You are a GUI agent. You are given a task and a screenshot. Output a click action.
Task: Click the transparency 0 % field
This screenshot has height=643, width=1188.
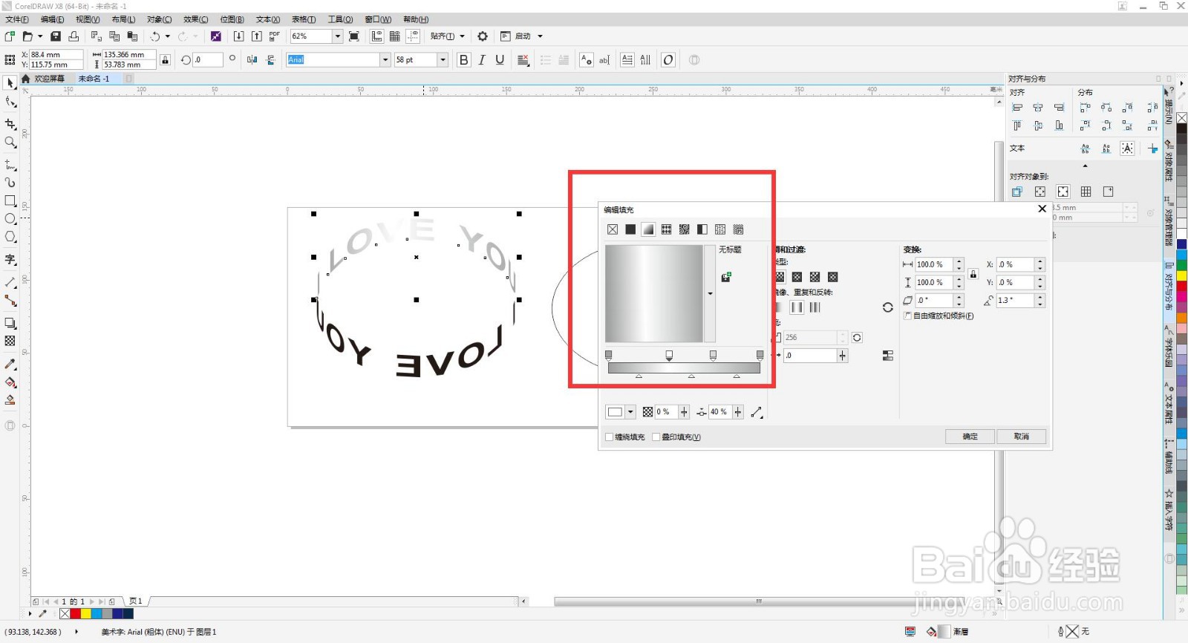[666, 412]
